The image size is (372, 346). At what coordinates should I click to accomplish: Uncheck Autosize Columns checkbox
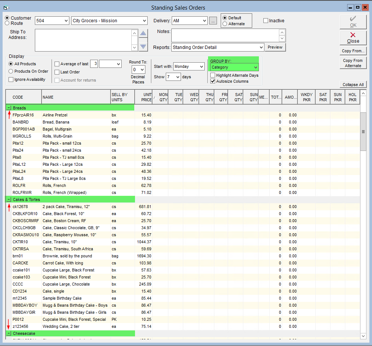(x=213, y=81)
